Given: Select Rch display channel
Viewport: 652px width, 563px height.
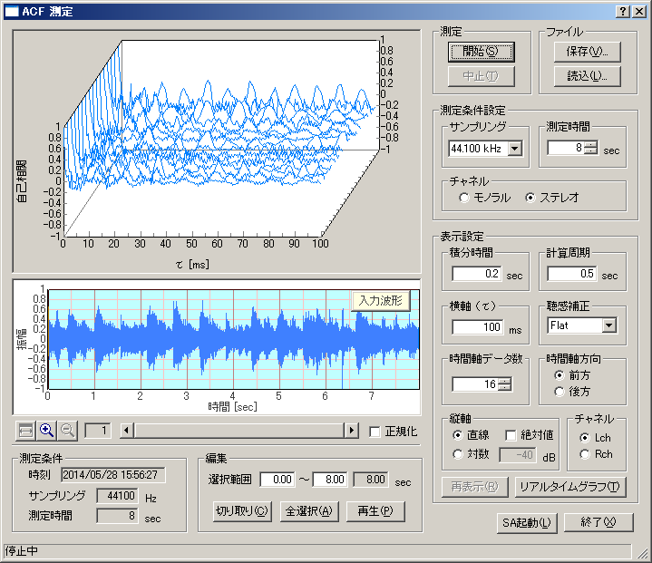Looking at the screenshot, I should [585, 454].
